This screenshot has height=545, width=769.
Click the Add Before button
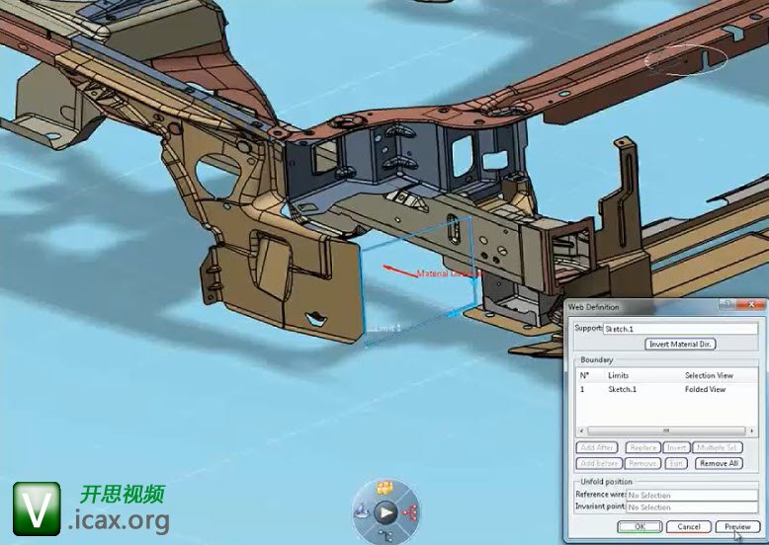pyautogui.click(x=599, y=463)
